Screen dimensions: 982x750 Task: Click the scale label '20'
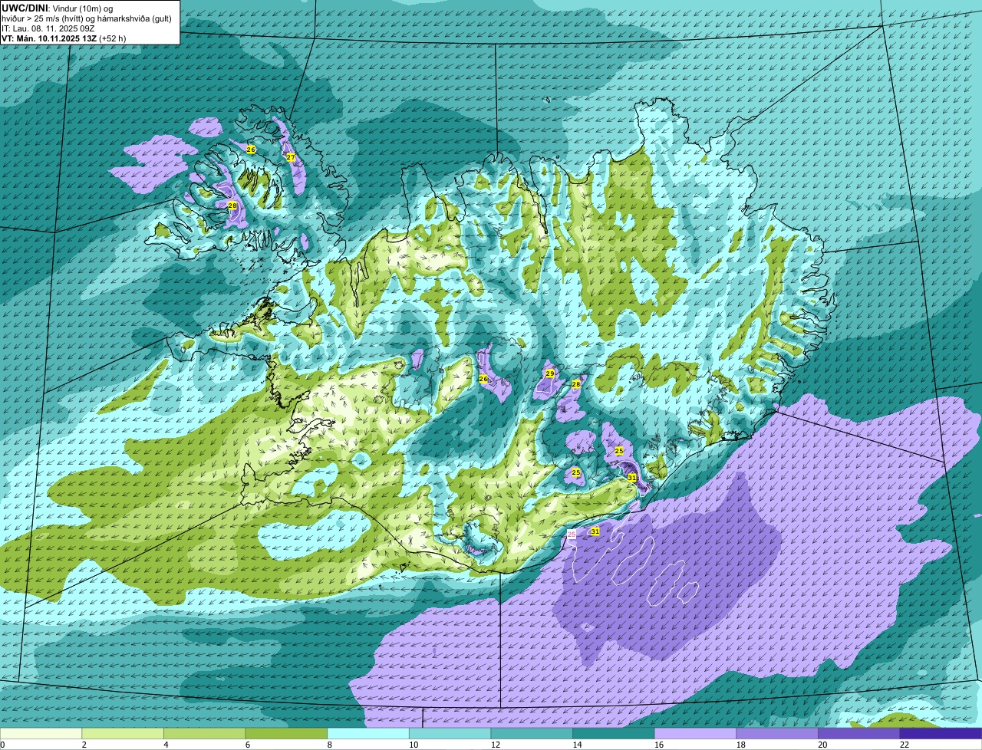coord(822,745)
